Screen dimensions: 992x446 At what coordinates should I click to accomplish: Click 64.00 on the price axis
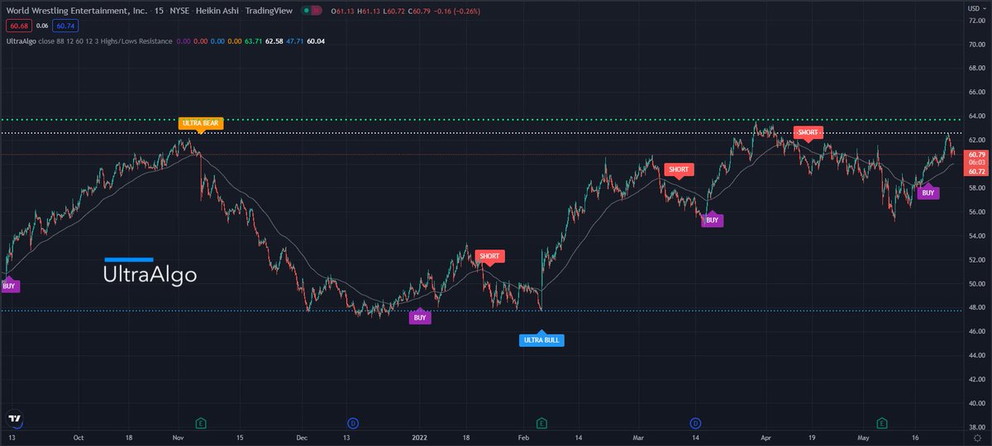[975, 116]
